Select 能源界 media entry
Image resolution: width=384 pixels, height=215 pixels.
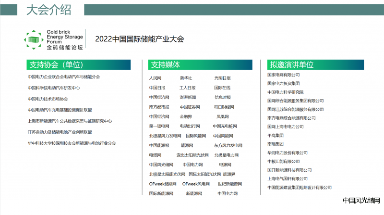coord(229,174)
